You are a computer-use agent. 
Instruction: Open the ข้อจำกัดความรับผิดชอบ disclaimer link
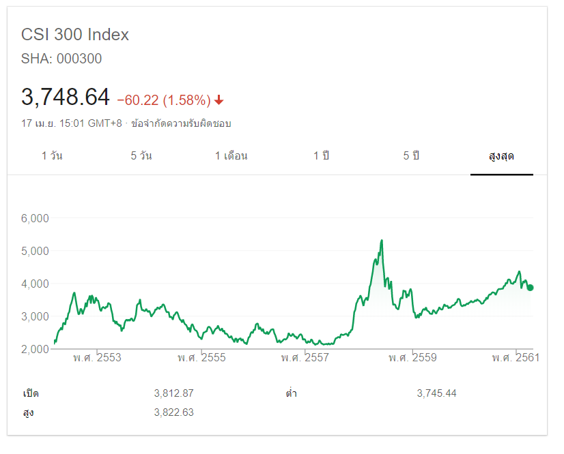181,123
